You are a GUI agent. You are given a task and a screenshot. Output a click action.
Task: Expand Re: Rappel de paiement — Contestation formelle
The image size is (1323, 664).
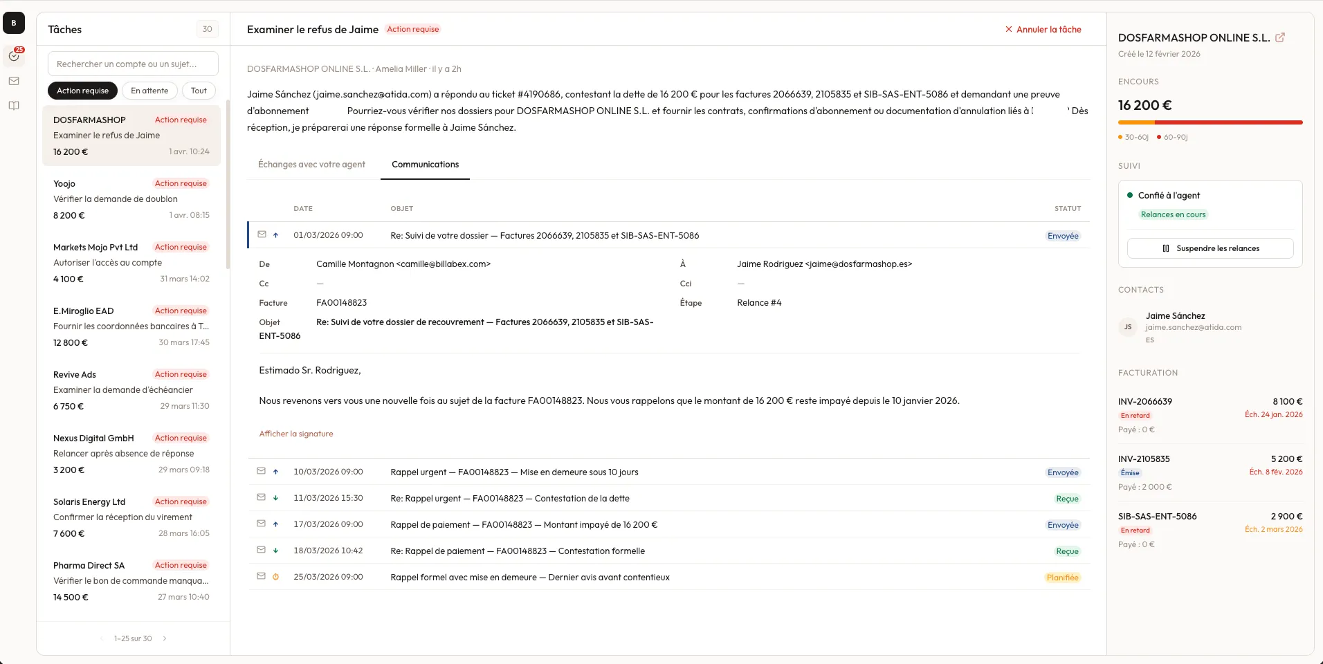coord(668,551)
